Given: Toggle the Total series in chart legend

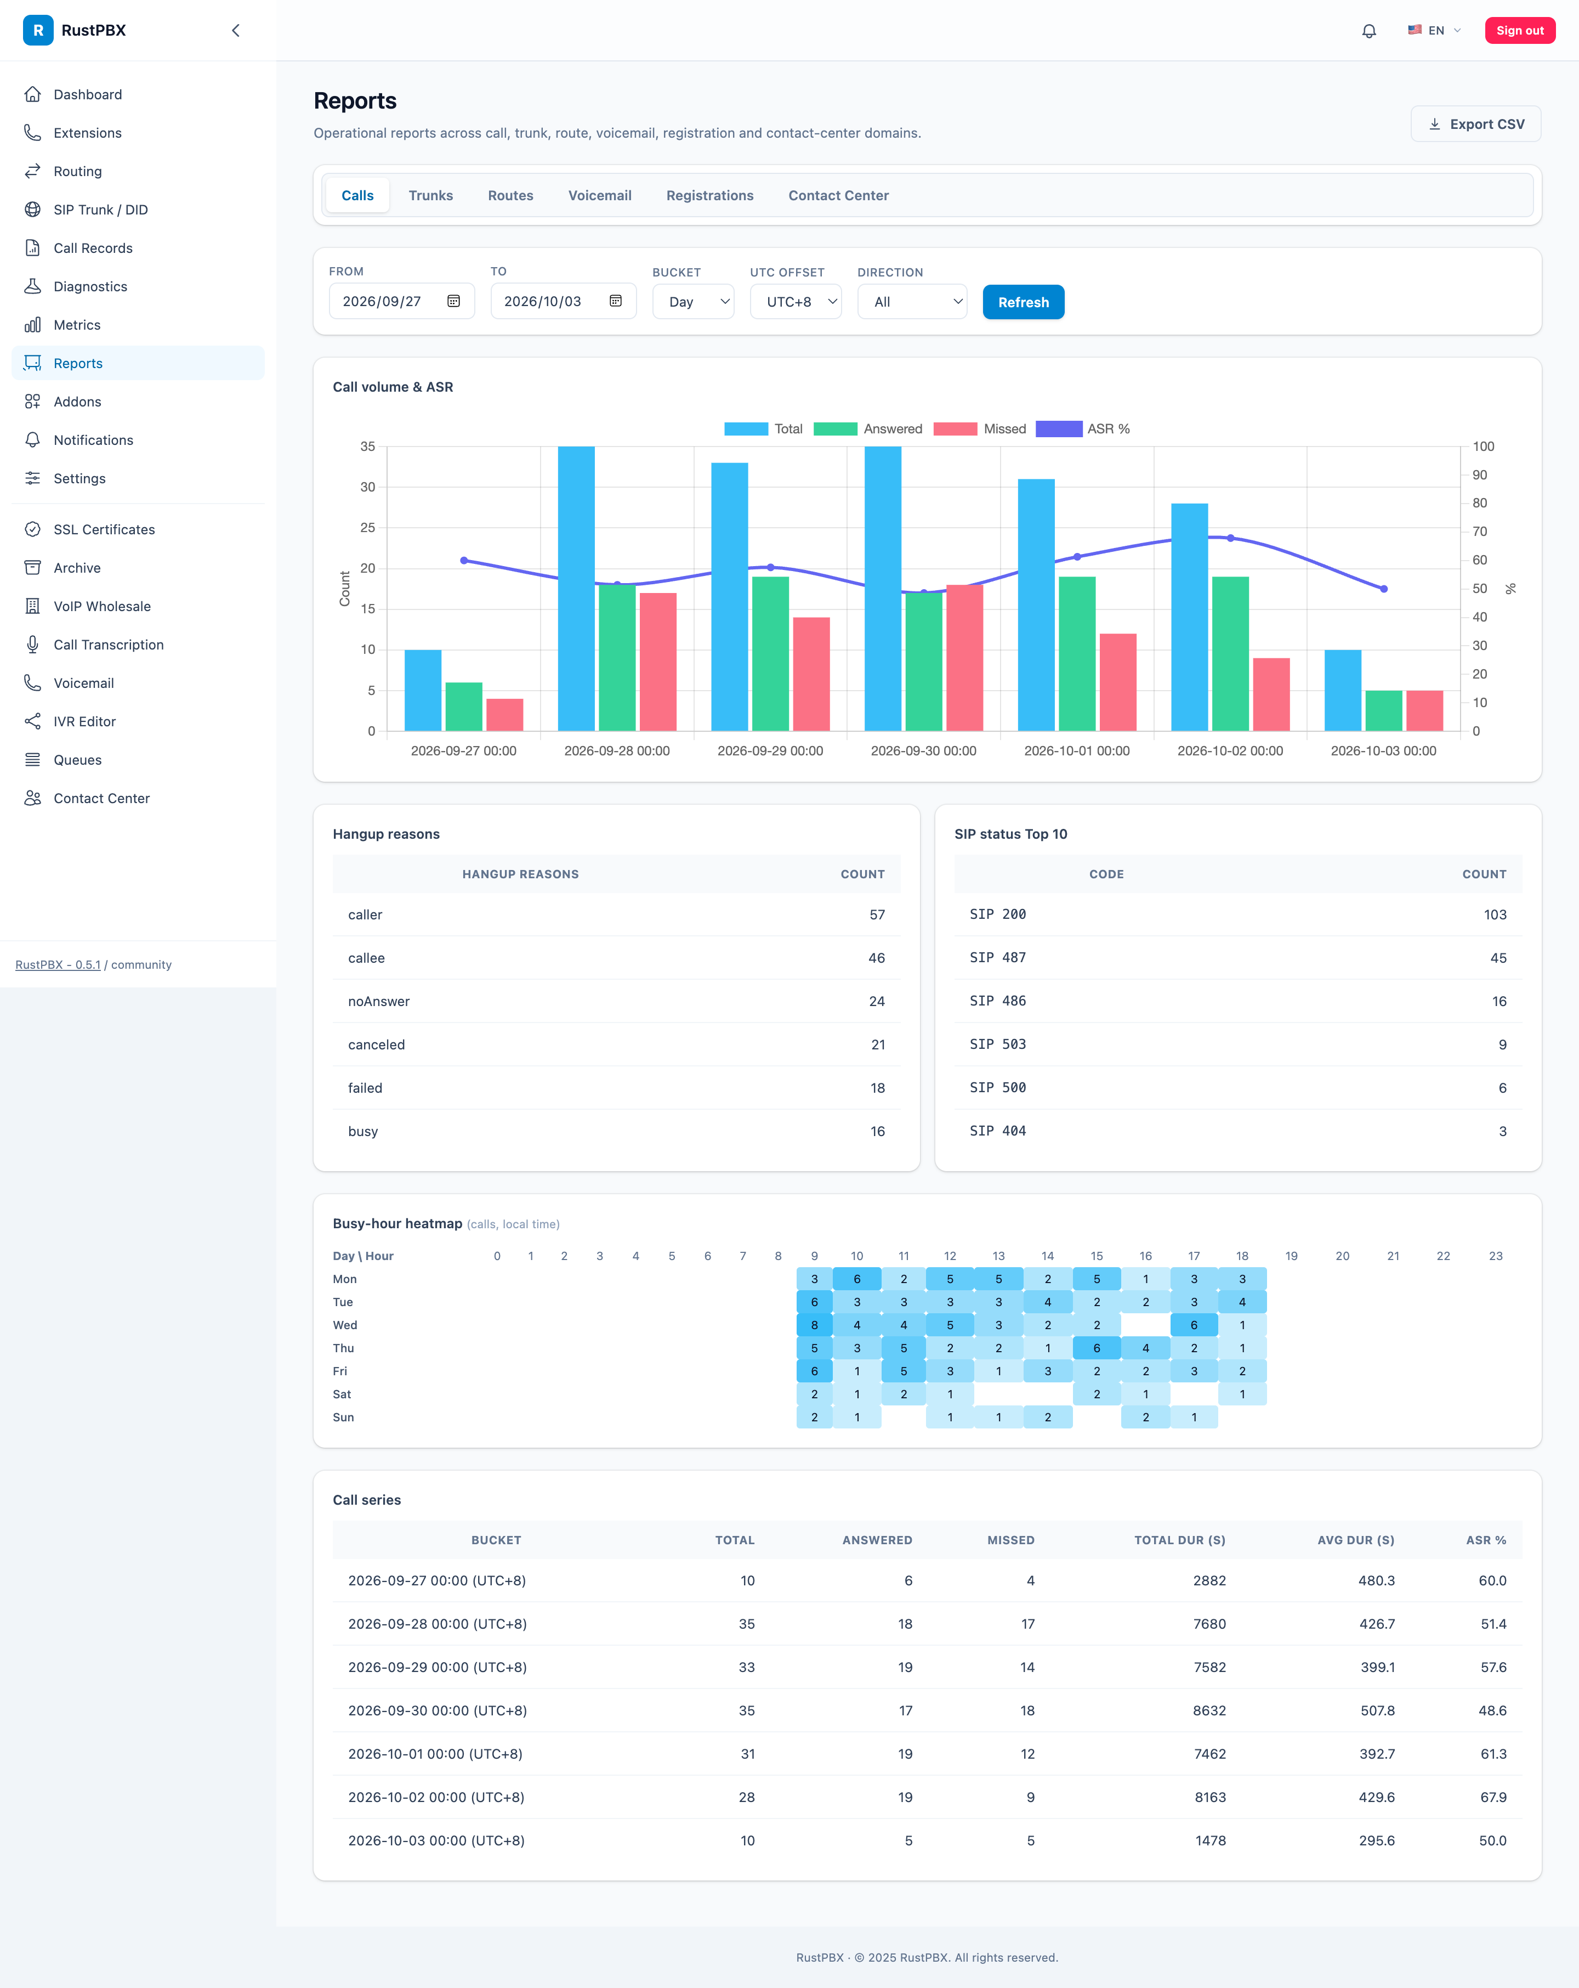Looking at the screenshot, I should point(763,429).
